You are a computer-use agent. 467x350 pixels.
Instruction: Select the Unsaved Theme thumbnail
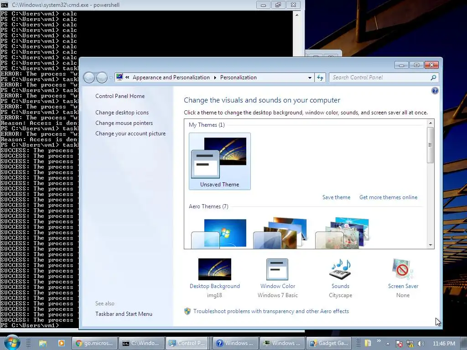(x=220, y=161)
